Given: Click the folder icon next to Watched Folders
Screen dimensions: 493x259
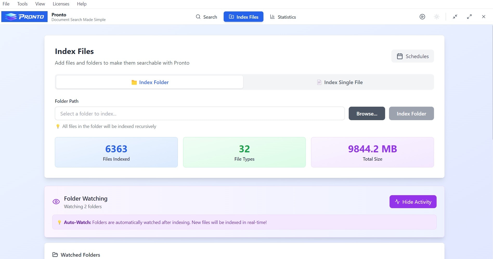Looking at the screenshot, I should click(55, 255).
